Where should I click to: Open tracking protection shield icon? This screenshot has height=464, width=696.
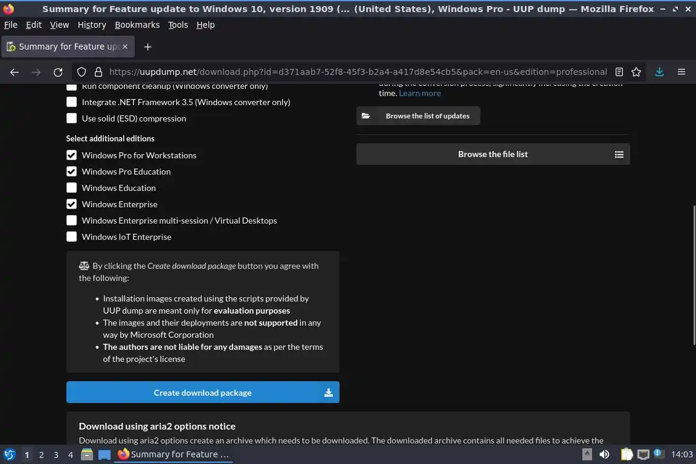pyautogui.click(x=81, y=72)
